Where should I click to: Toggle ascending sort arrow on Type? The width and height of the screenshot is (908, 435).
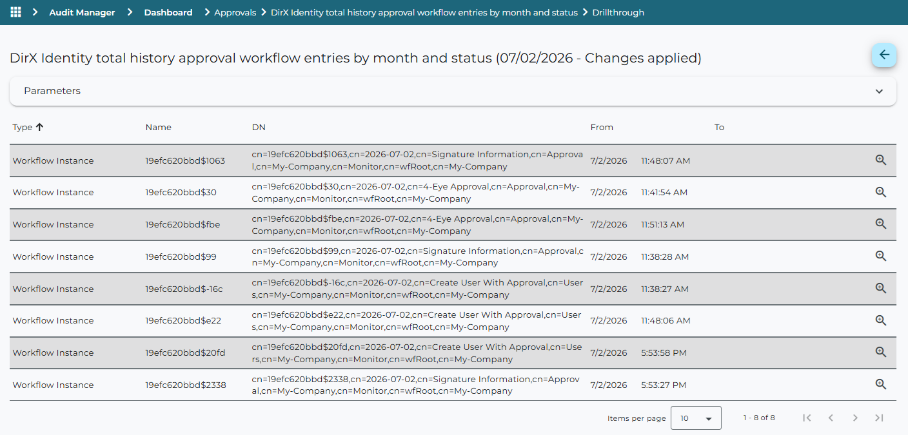pyautogui.click(x=39, y=127)
